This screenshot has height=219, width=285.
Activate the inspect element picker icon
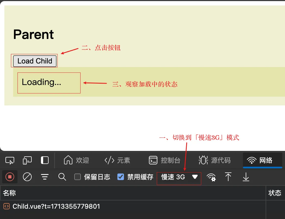click(x=10, y=160)
